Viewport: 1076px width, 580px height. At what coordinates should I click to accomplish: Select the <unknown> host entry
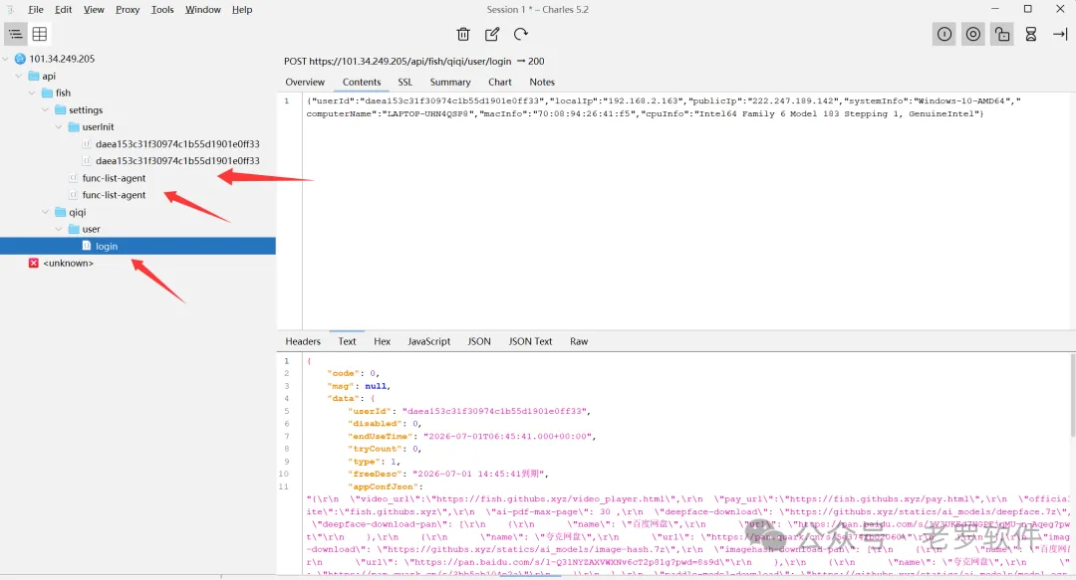pyautogui.click(x=68, y=264)
